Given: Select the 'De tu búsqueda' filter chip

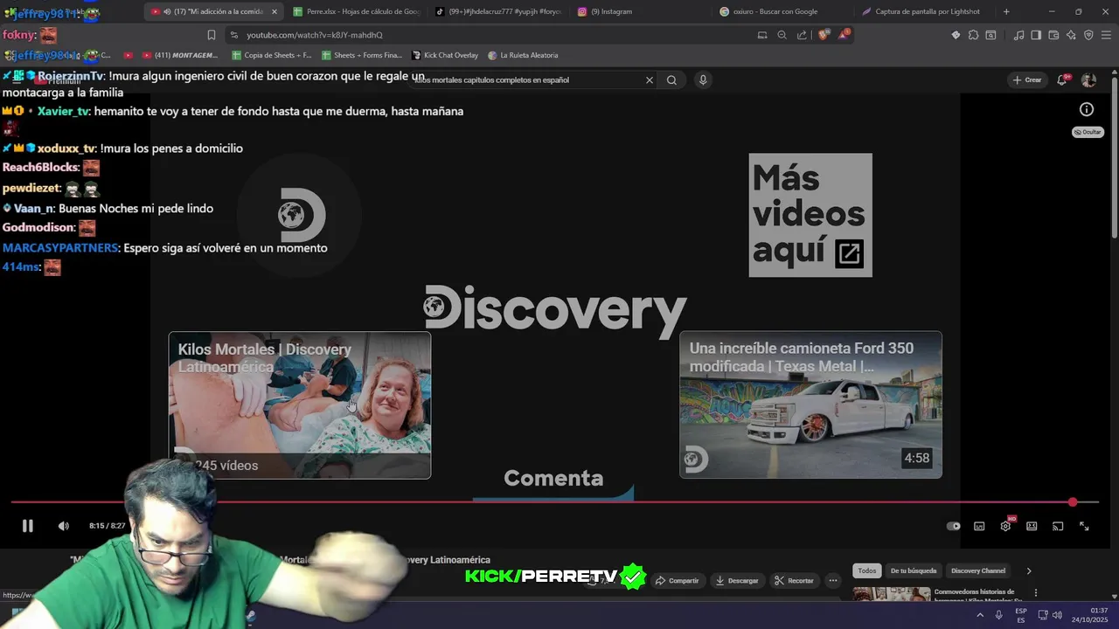Looking at the screenshot, I should pyautogui.click(x=913, y=570).
